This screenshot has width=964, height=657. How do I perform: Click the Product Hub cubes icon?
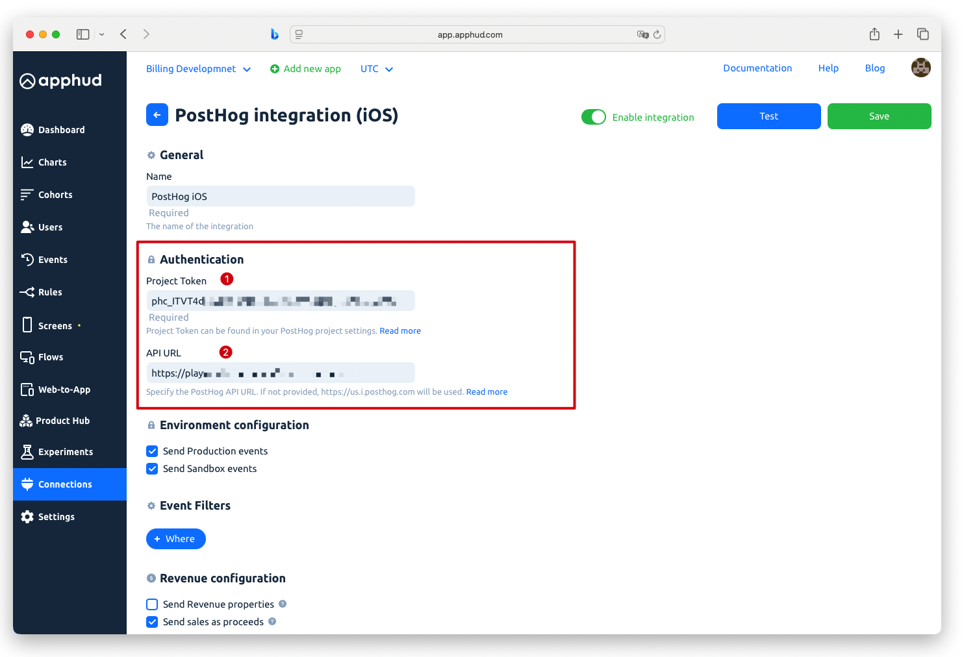click(x=26, y=421)
